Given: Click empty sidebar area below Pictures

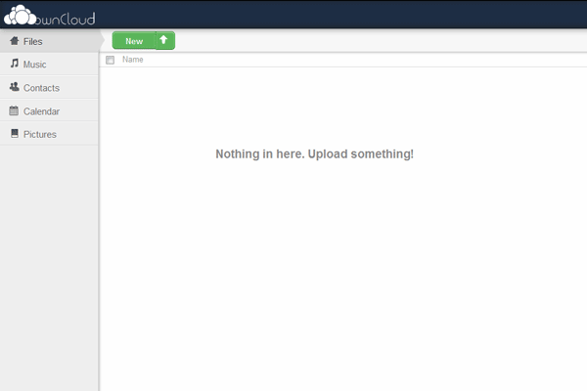Looking at the screenshot, I should coord(49,264).
